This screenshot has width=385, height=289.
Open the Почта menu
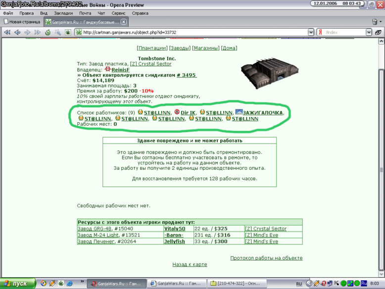(x=85, y=13)
